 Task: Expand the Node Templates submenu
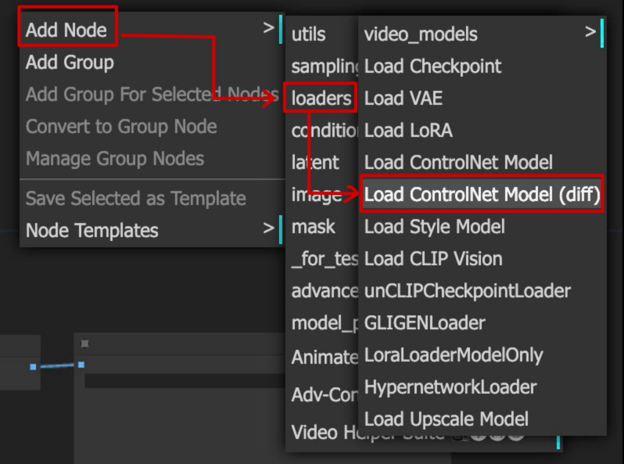91,230
